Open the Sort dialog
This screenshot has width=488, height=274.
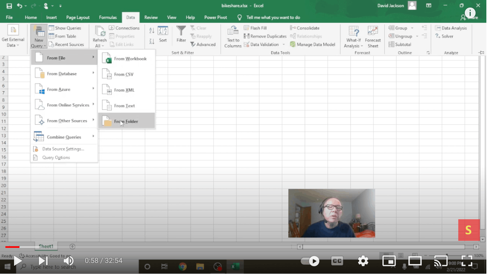point(163,34)
